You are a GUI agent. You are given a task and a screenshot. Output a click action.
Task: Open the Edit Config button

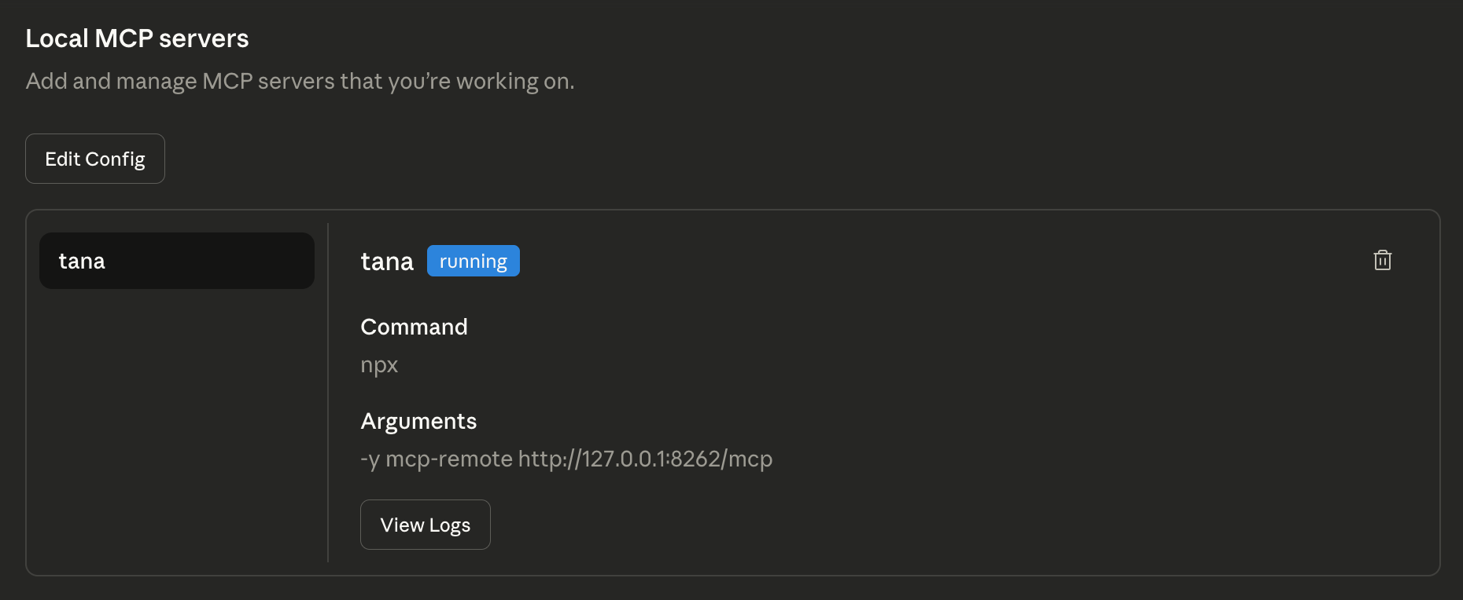[95, 159]
